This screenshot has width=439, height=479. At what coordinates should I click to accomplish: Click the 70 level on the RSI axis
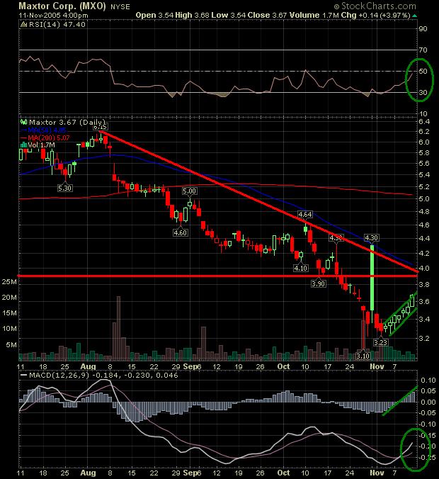click(423, 50)
